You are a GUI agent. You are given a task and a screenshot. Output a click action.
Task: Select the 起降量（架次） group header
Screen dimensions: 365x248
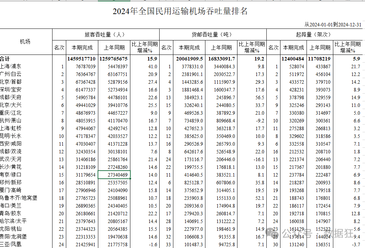[314, 34]
